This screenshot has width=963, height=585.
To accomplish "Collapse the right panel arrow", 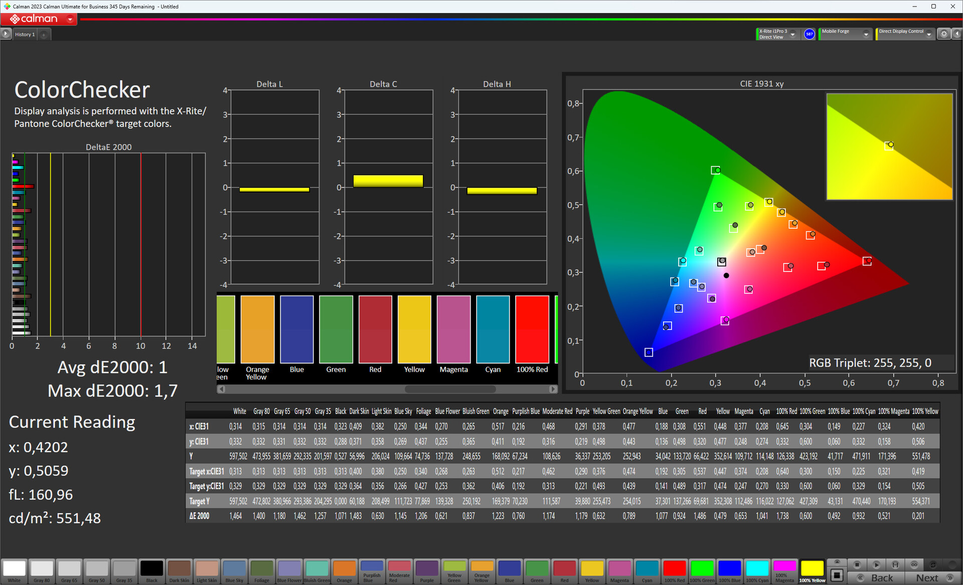I will pyautogui.click(x=956, y=34).
